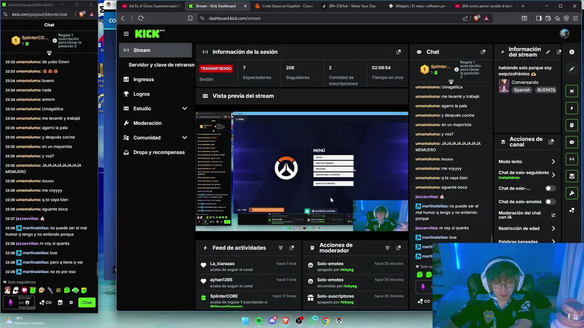
Task: Click the green Chat send button
Action: [87, 302]
